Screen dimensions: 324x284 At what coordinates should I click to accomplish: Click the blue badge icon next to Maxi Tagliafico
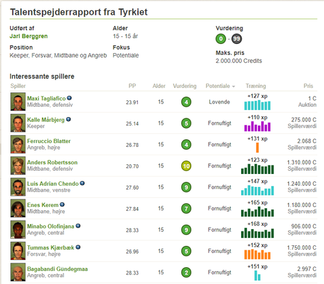69,98
